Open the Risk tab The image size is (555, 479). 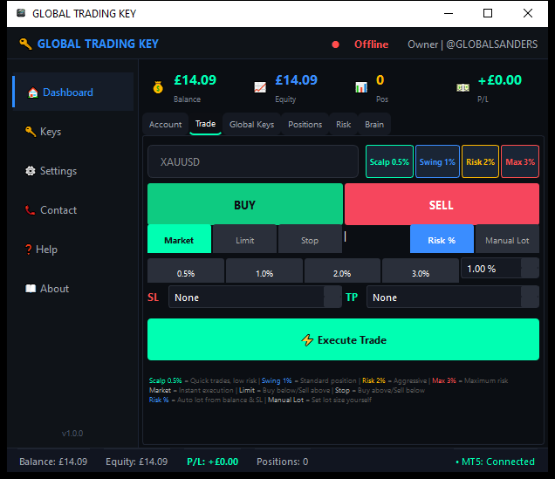tap(343, 125)
